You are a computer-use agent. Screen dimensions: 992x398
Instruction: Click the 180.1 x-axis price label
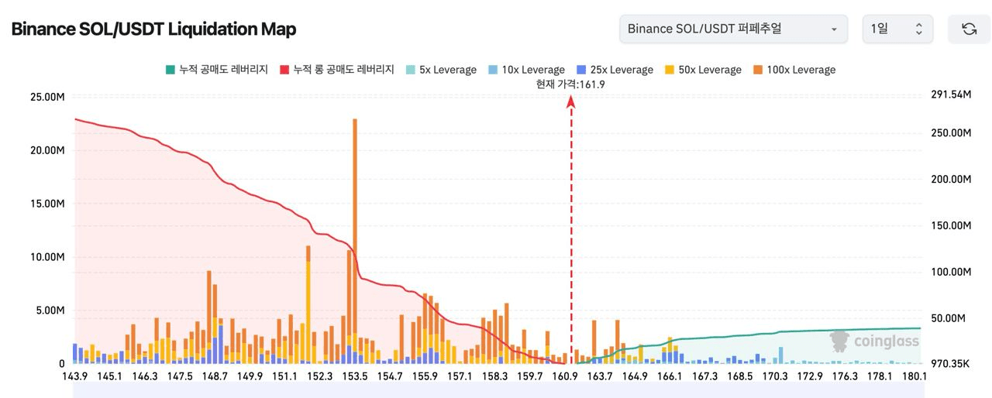click(914, 376)
